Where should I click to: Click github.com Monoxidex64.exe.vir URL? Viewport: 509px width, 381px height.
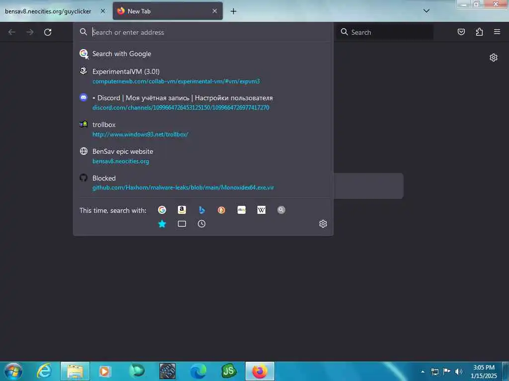(183, 188)
